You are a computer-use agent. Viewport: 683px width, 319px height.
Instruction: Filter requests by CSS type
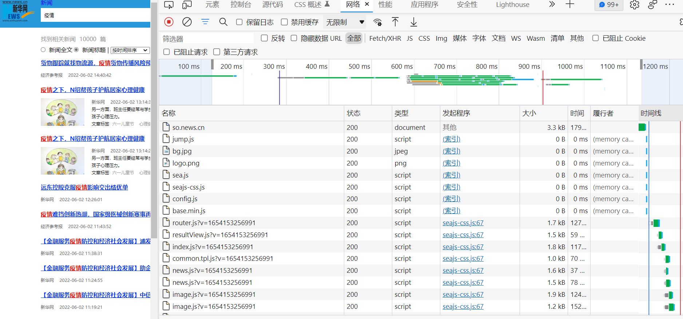424,38
